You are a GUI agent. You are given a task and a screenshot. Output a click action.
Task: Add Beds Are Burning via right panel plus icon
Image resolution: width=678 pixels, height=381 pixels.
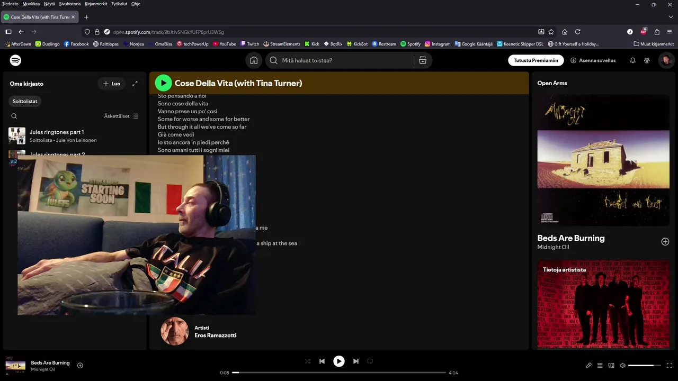(x=665, y=241)
